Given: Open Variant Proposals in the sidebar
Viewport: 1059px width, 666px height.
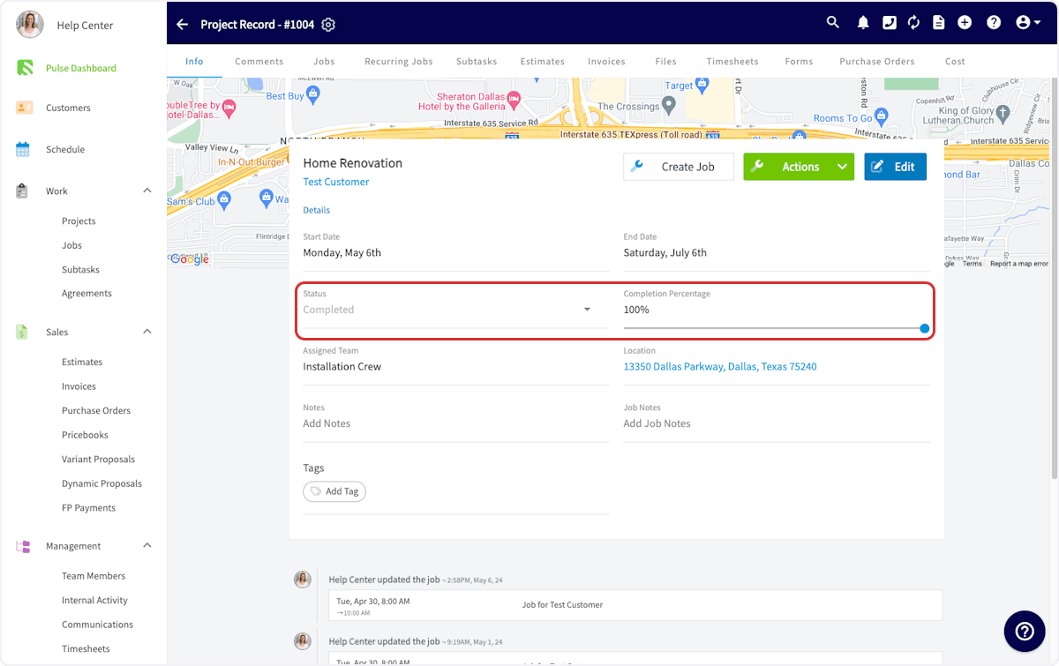Looking at the screenshot, I should (98, 459).
